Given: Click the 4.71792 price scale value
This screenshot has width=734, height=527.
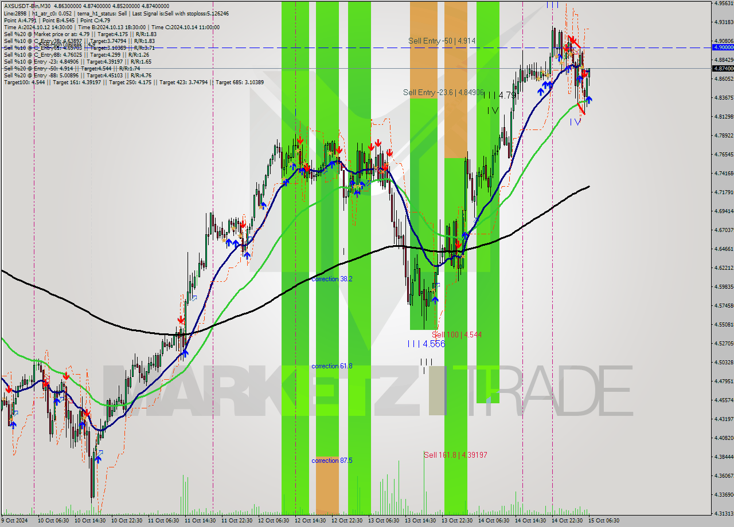Looking at the screenshot, I should (723, 192).
